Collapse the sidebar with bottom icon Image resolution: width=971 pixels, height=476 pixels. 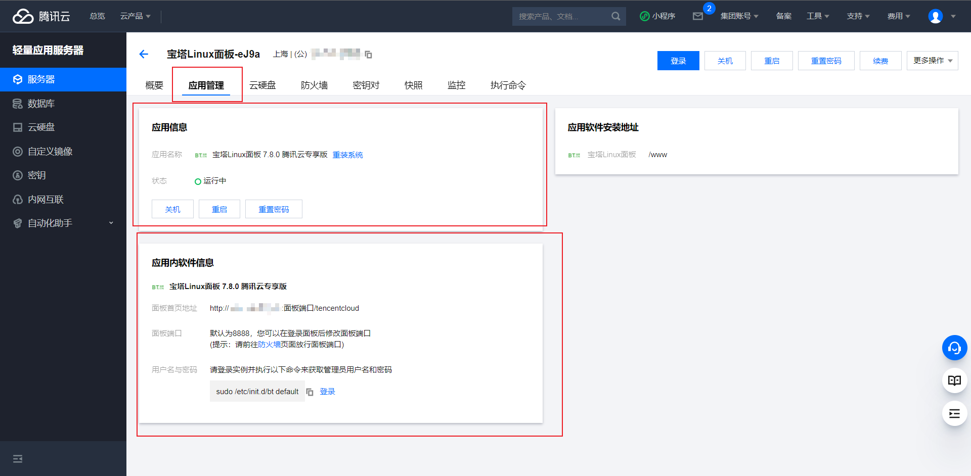click(18, 459)
